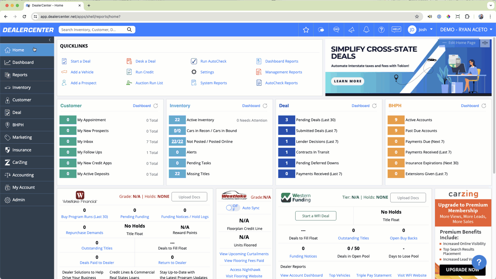Open Marketing in the sidebar
This screenshot has width=496, height=279.
(27, 137)
